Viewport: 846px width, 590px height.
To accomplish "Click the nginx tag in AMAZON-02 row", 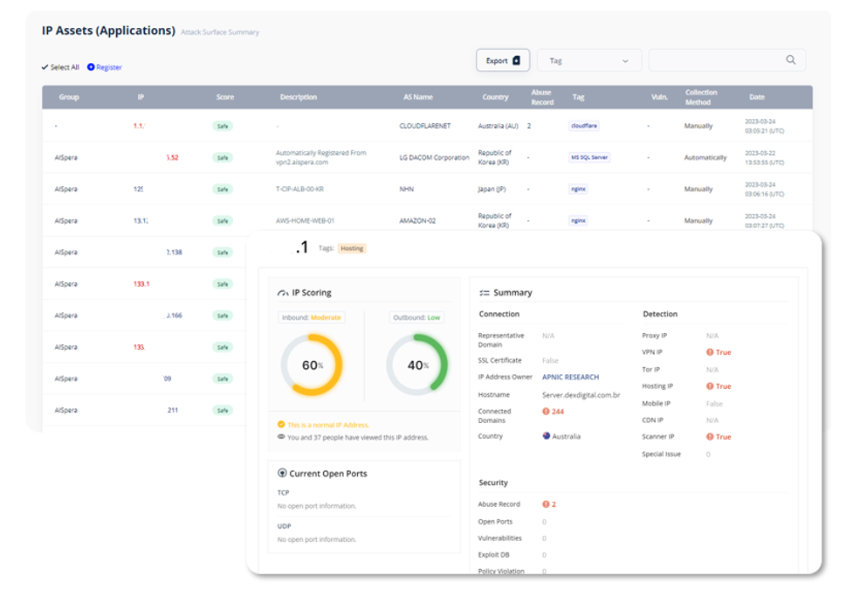I will click(x=578, y=220).
